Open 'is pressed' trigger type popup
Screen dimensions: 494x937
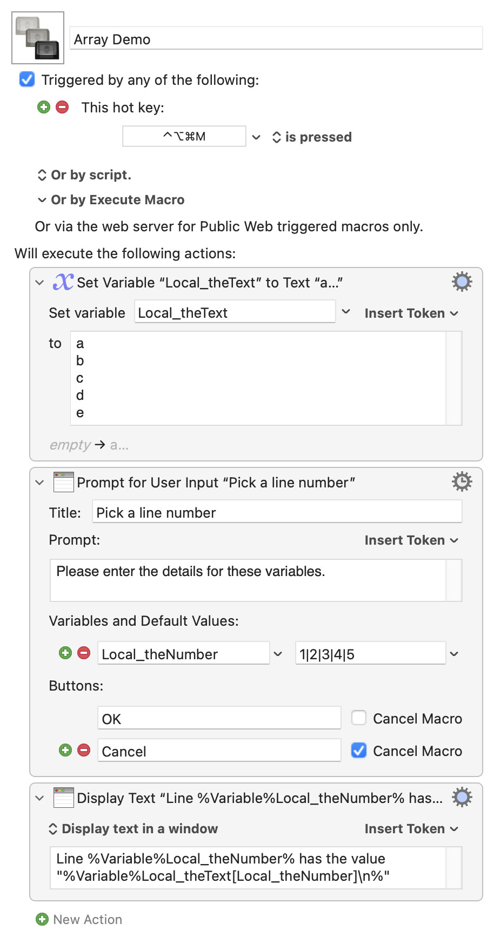pyautogui.click(x=312, y=137)
